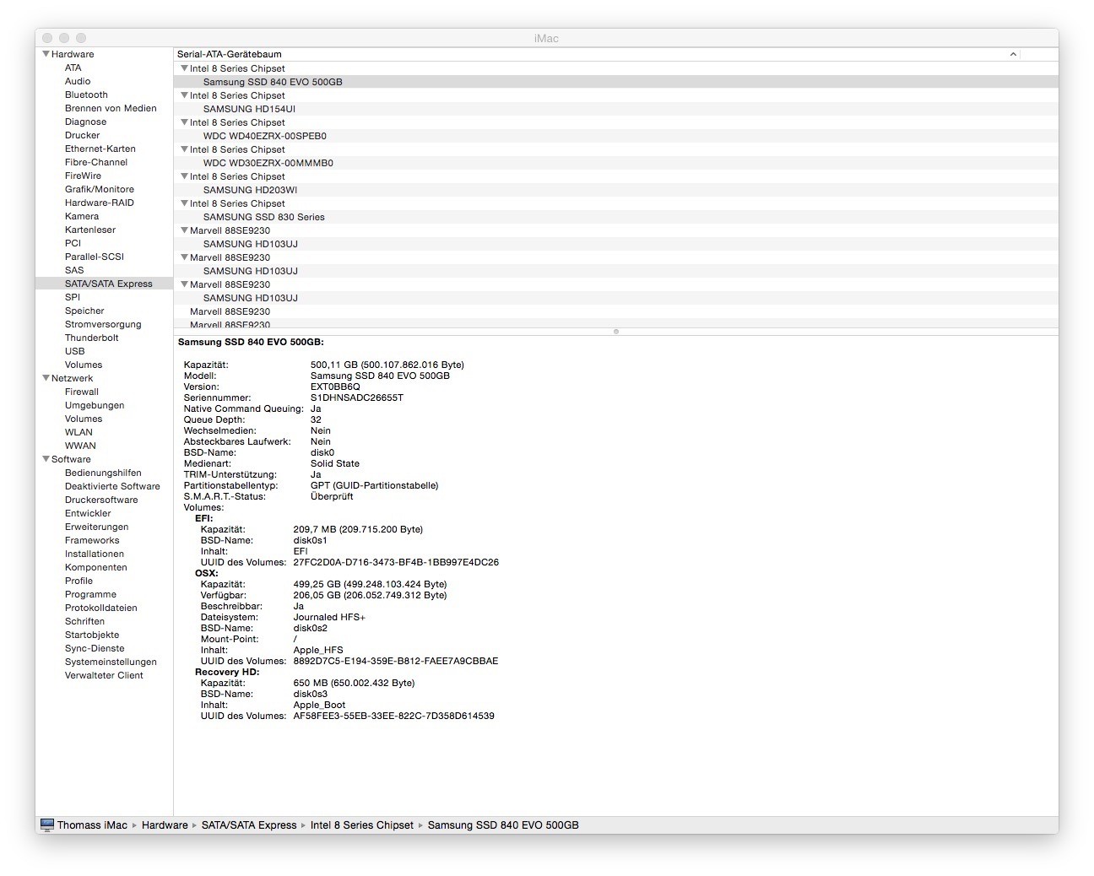Show PCI hardware information
The height and width of the screenshot is (876, 1094).
tap(73, 243)
